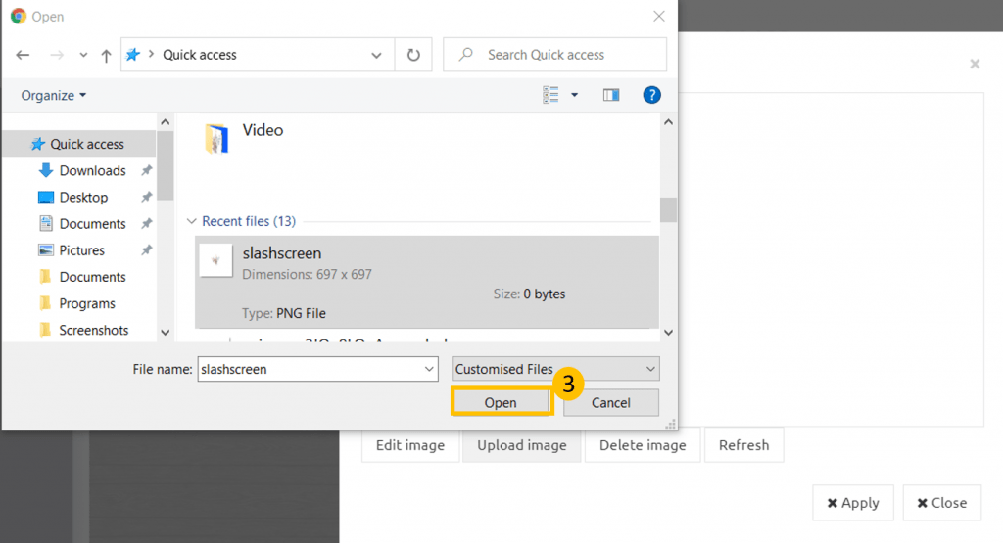Refresh the Quick access folder view
This screenshot has width=1003, height=543.
(413, 55)
